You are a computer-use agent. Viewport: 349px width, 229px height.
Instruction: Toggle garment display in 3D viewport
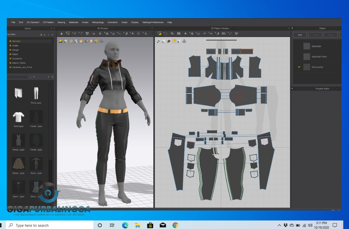tap(66, 41)
